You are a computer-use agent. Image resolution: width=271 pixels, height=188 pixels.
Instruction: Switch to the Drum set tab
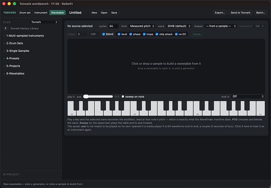coord(25,13)
